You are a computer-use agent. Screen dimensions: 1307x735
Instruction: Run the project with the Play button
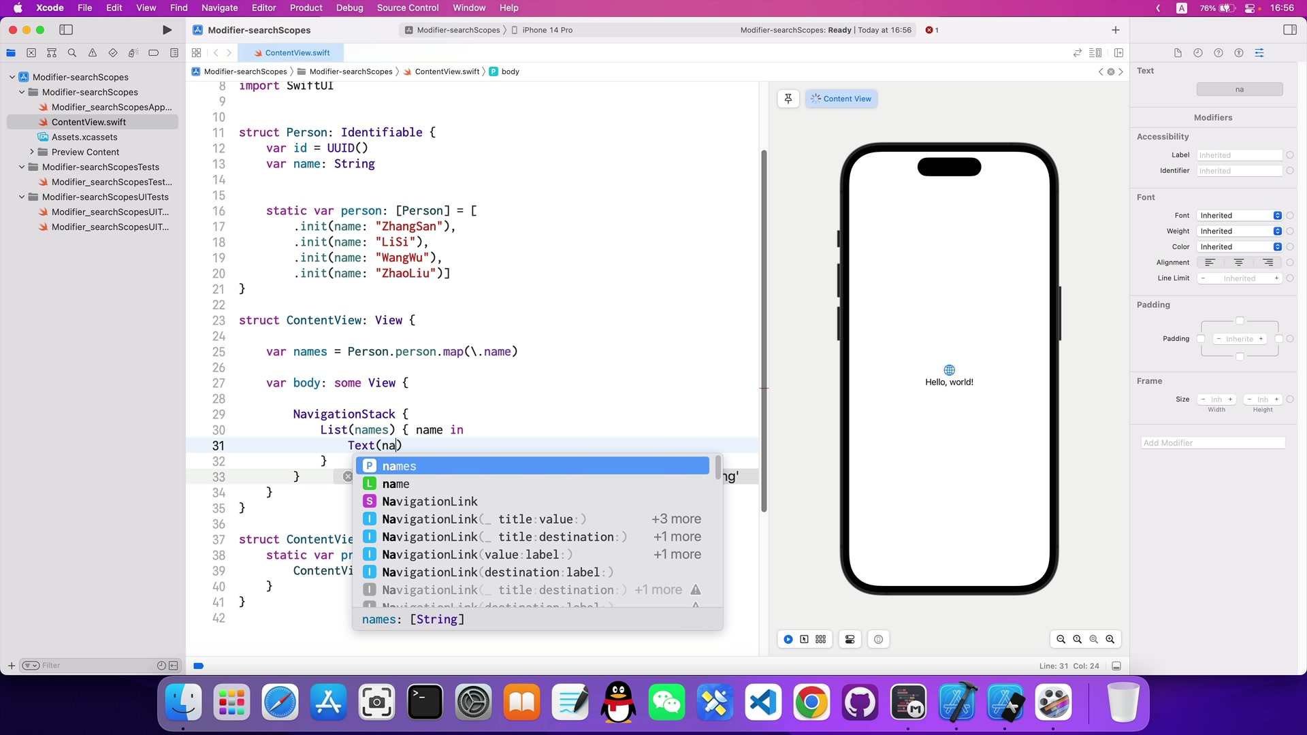167,30
